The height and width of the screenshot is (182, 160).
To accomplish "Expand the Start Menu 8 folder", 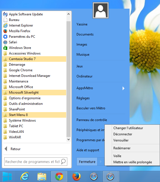I will coord(34,115).
